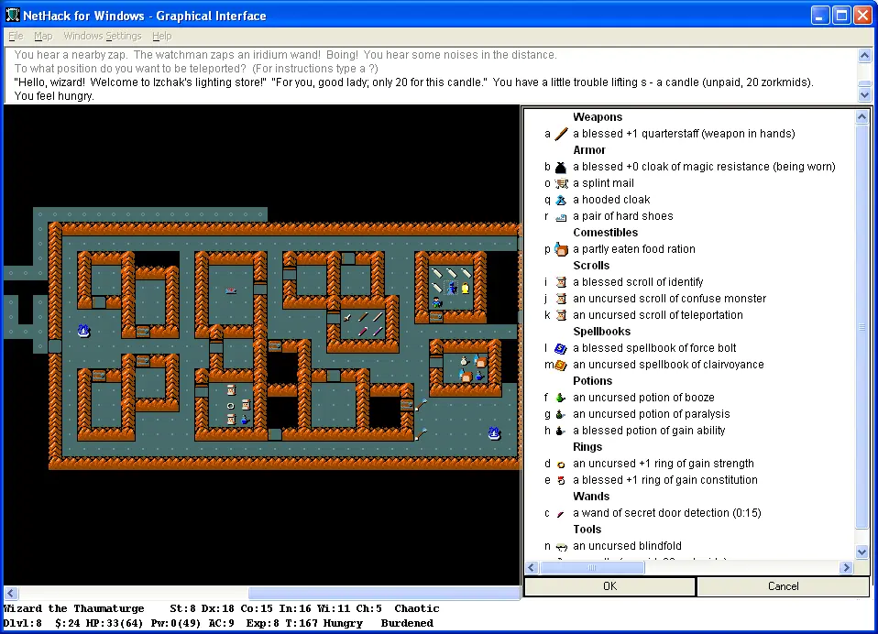Viewport: 878px width, 634px height.
Task: Click the wand of secret door detection icon
Action: coord(561,513)
